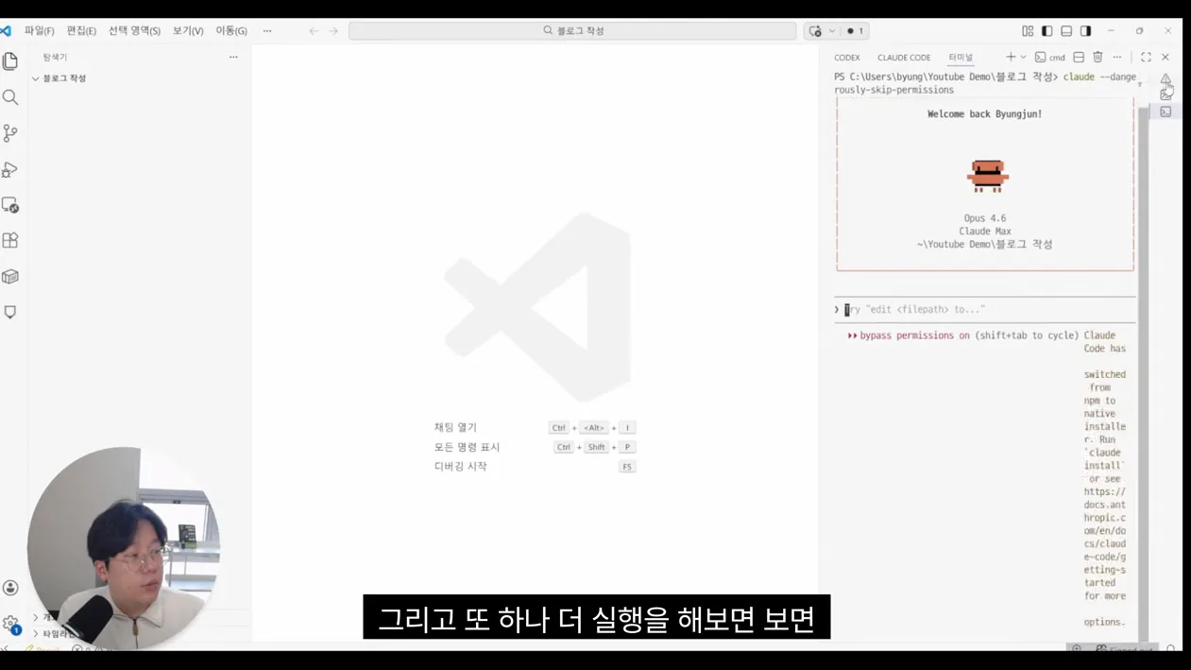Open the Remote Explorer view
The image size is (1191, 670).
point(10,205)
